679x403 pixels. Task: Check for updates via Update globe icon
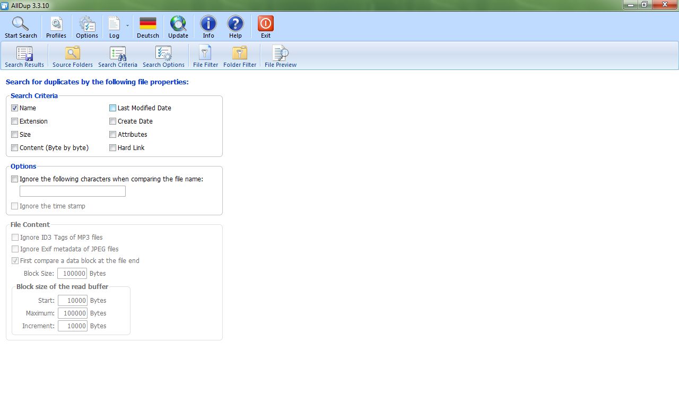178,24
